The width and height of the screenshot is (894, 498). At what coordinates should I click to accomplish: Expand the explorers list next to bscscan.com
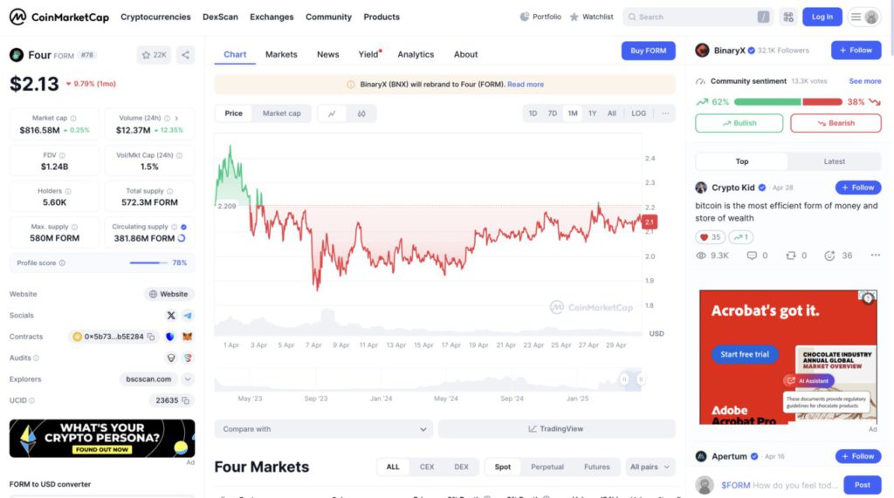(188, 379)
